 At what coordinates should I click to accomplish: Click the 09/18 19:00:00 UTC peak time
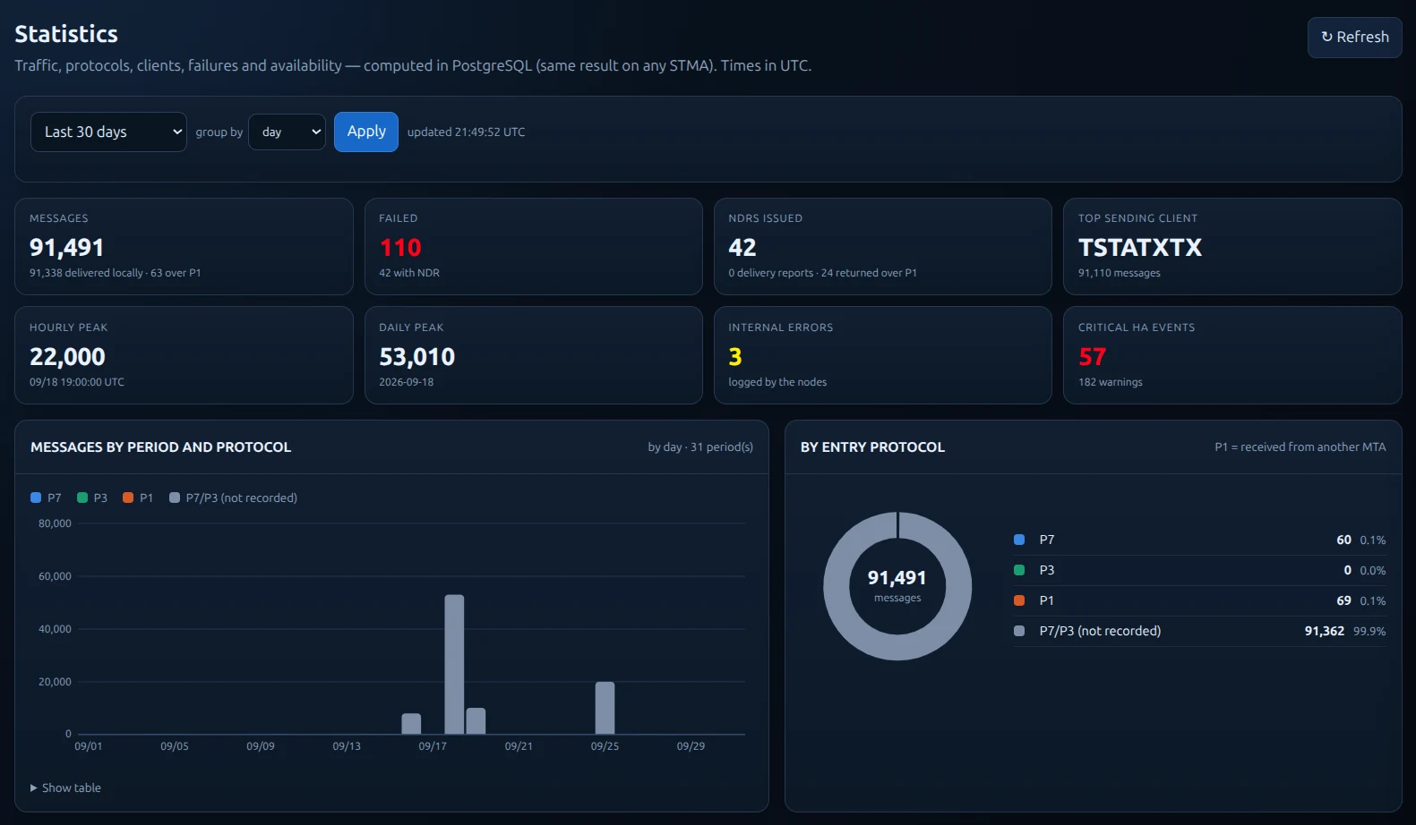click(77, 382)
